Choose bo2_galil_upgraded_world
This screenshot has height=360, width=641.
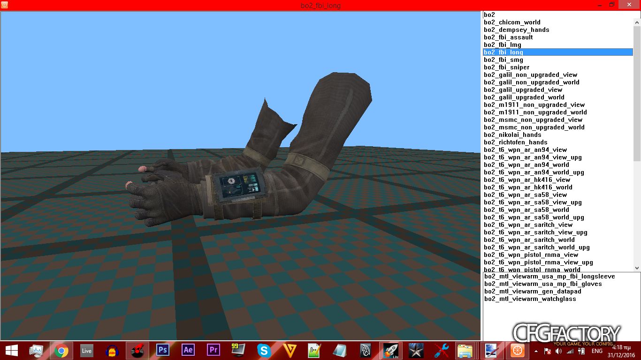click(x=558, y=97)
